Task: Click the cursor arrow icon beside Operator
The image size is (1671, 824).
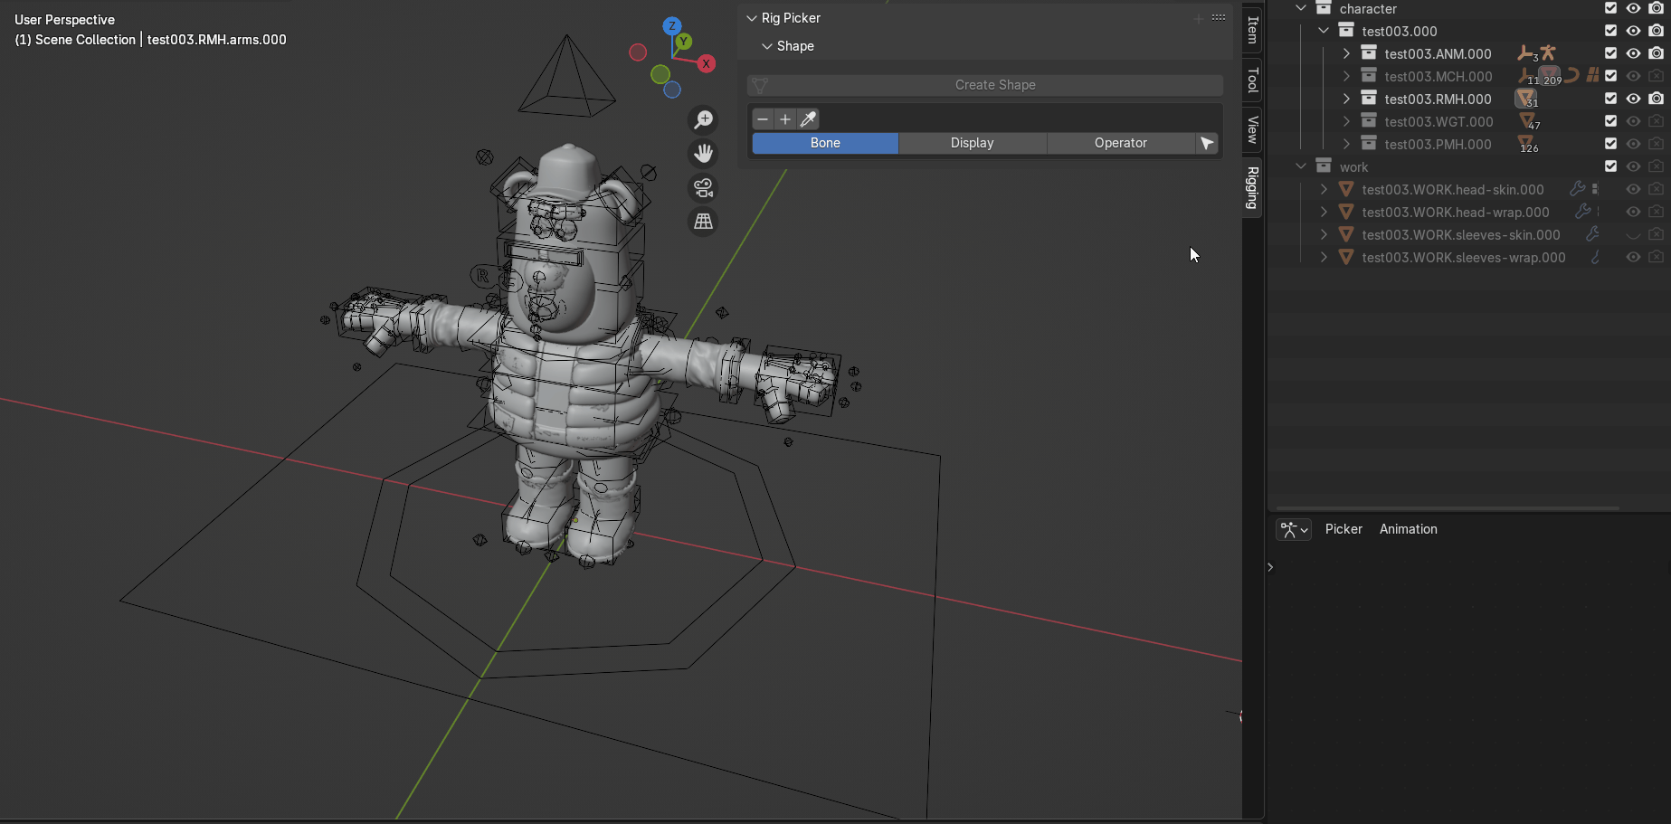Action: tap(1207, 143)
